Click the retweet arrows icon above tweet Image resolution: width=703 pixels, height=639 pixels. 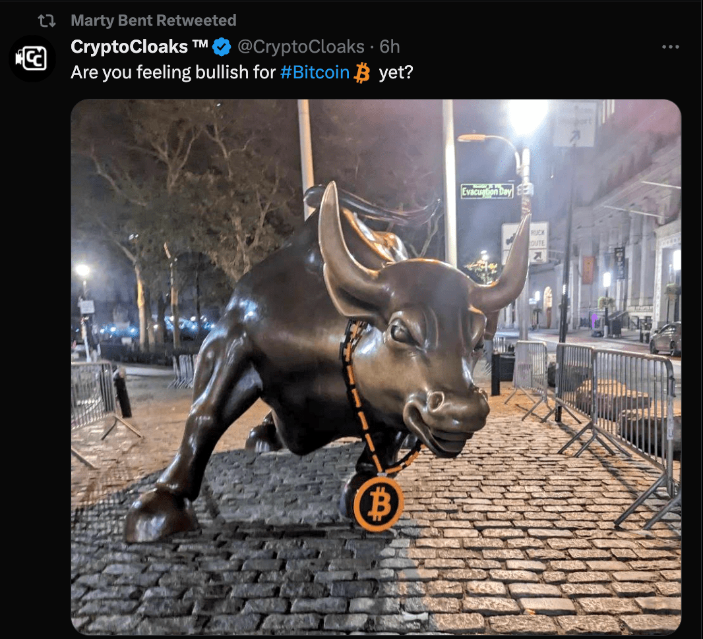pyautogui.click(x=47, y=20)
